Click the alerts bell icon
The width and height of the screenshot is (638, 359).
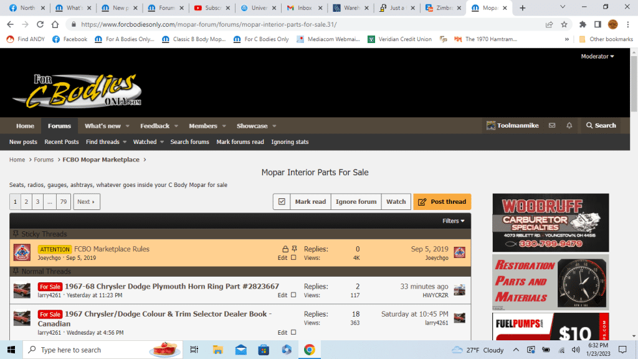pos(569,126)
